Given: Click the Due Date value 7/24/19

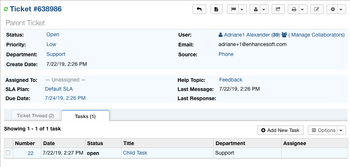Looking at the screenshot, I should pyautogui.click(x=65, y=98).
